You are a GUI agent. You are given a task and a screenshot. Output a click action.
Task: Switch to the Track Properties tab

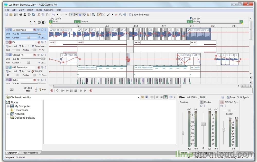click(29, 153)
